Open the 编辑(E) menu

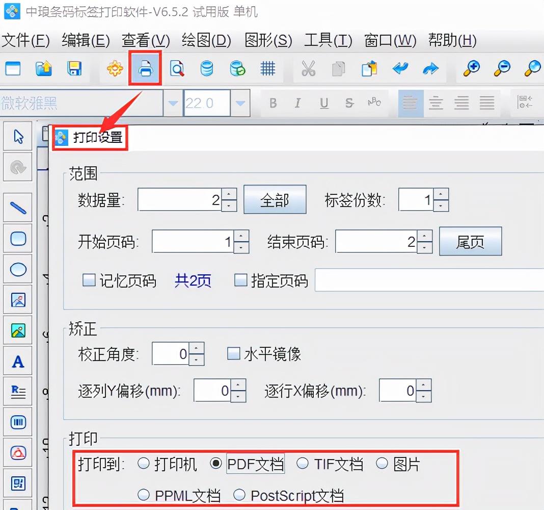[86, 40]
